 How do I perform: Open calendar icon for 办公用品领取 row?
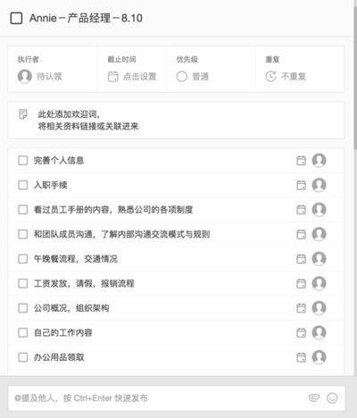(x=301, y=357)
